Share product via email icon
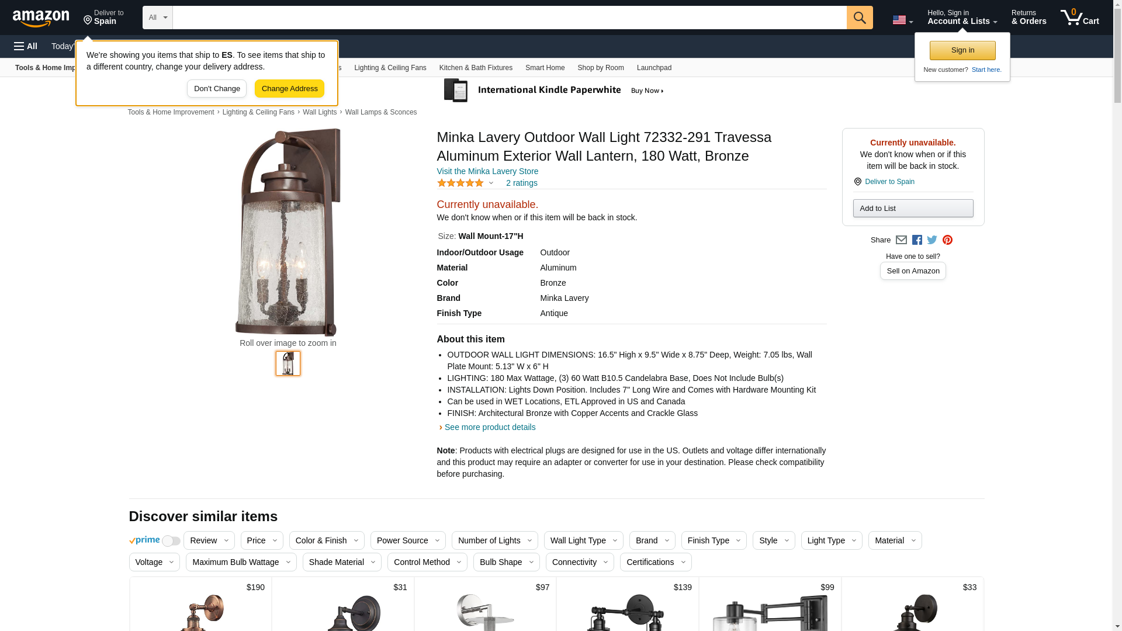This screenshot has width=1122, height=631. tap(901, 240)
